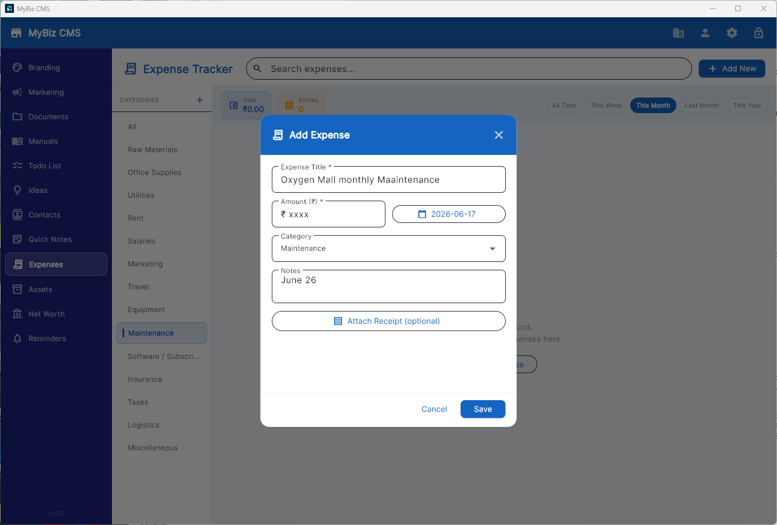This screenshot has width=777, height=525.
Task: Click the calendar icon on date button
Action: coord(422,214)
